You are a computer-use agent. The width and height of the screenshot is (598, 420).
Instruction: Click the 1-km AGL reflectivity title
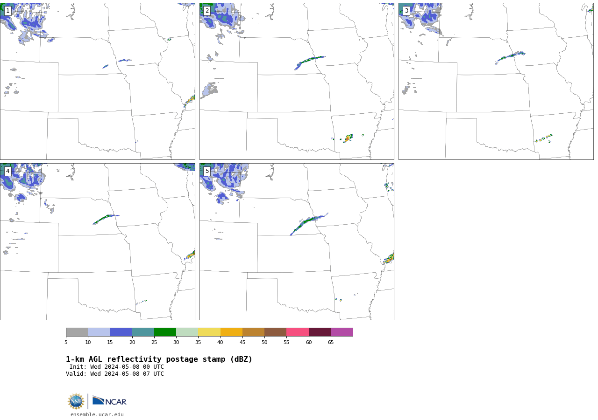pos(159,359)
